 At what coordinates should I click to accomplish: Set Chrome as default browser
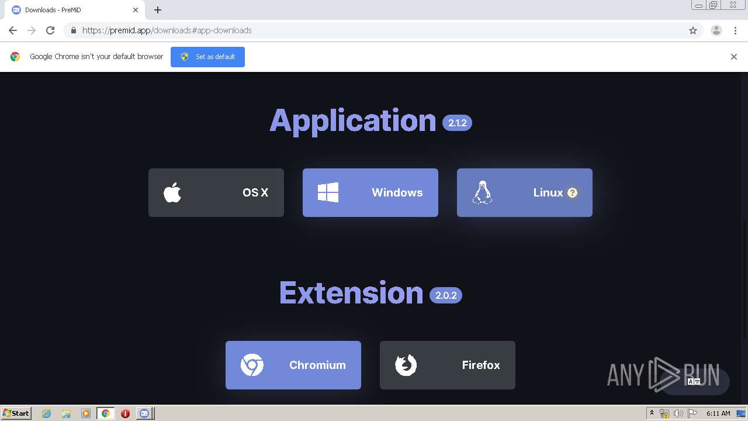pos(207,57)
